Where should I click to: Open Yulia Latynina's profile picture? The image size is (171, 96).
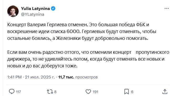pyautogui.click(x=13, y=11)
